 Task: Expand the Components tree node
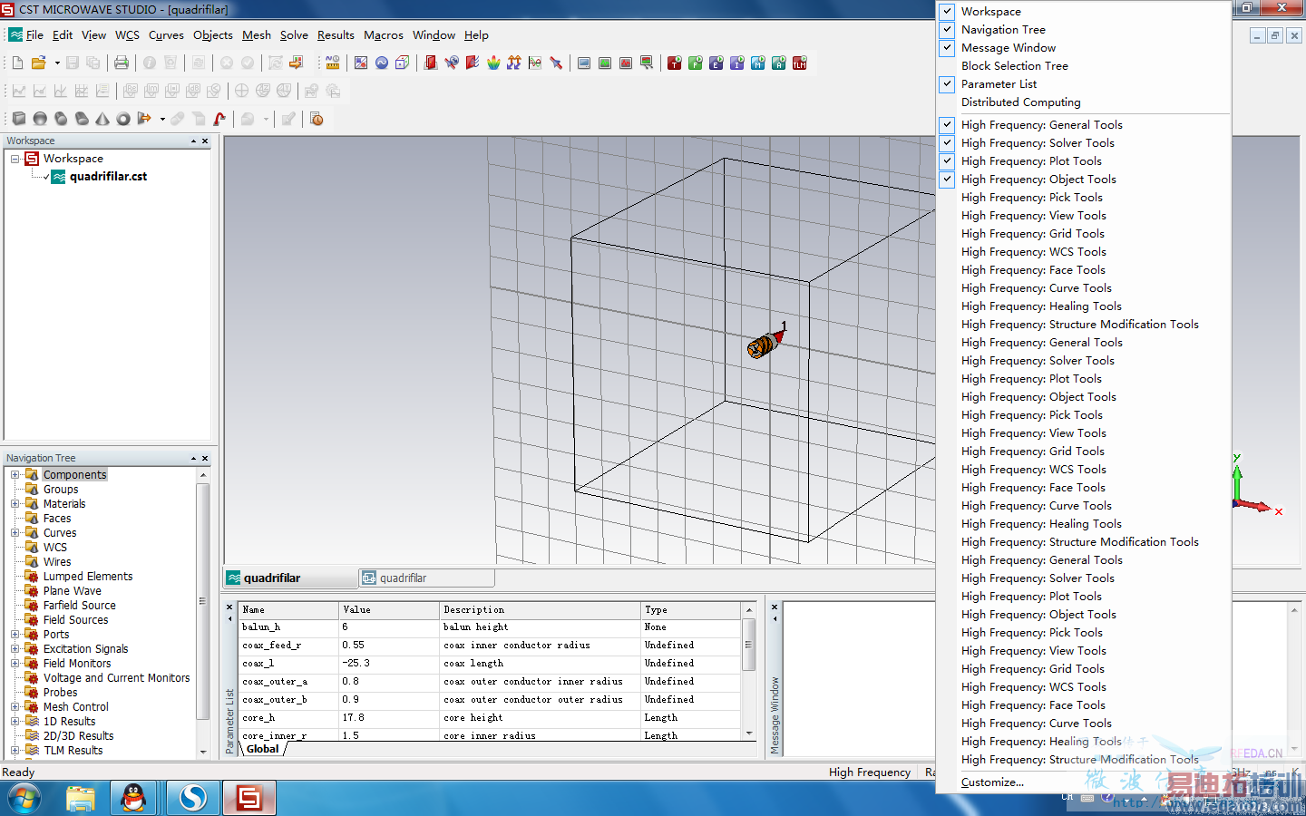pos(15,475)
